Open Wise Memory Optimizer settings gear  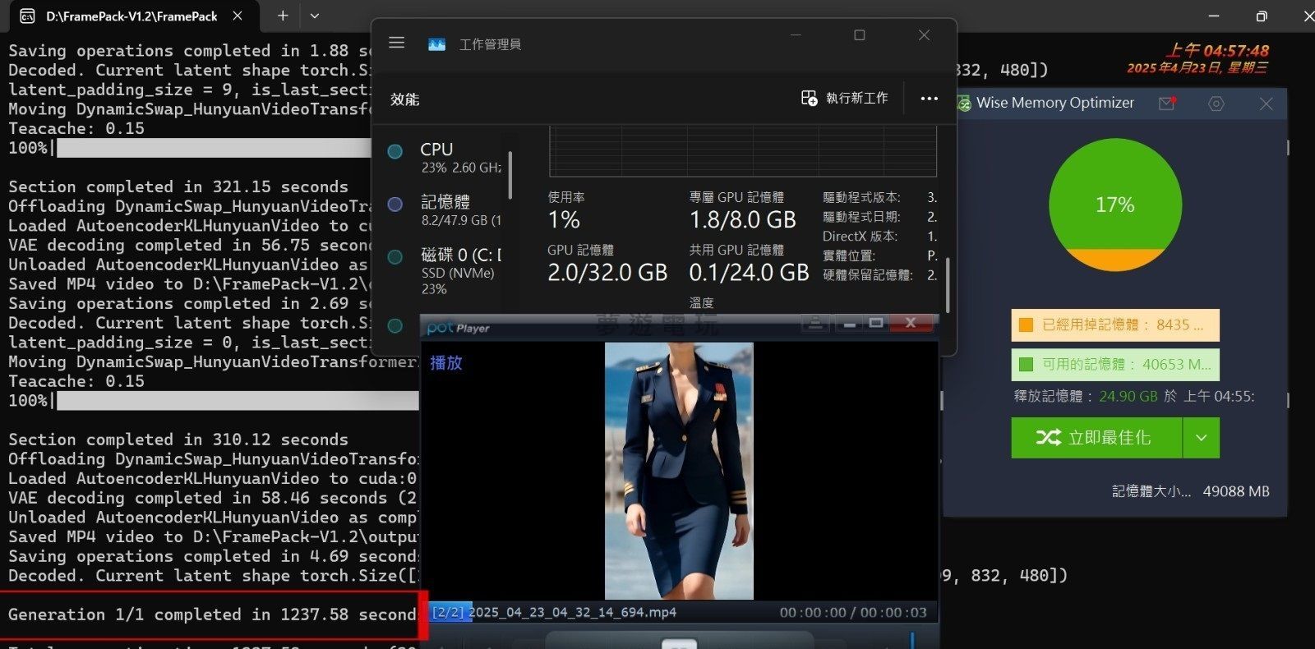(1216, 104)
